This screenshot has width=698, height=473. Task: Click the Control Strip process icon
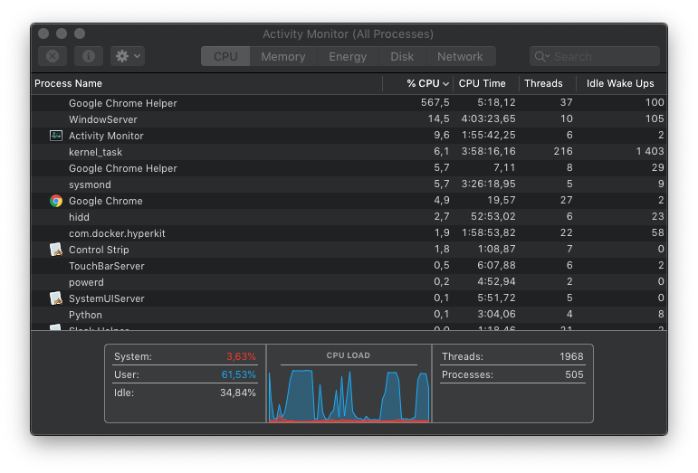point(56,250)
